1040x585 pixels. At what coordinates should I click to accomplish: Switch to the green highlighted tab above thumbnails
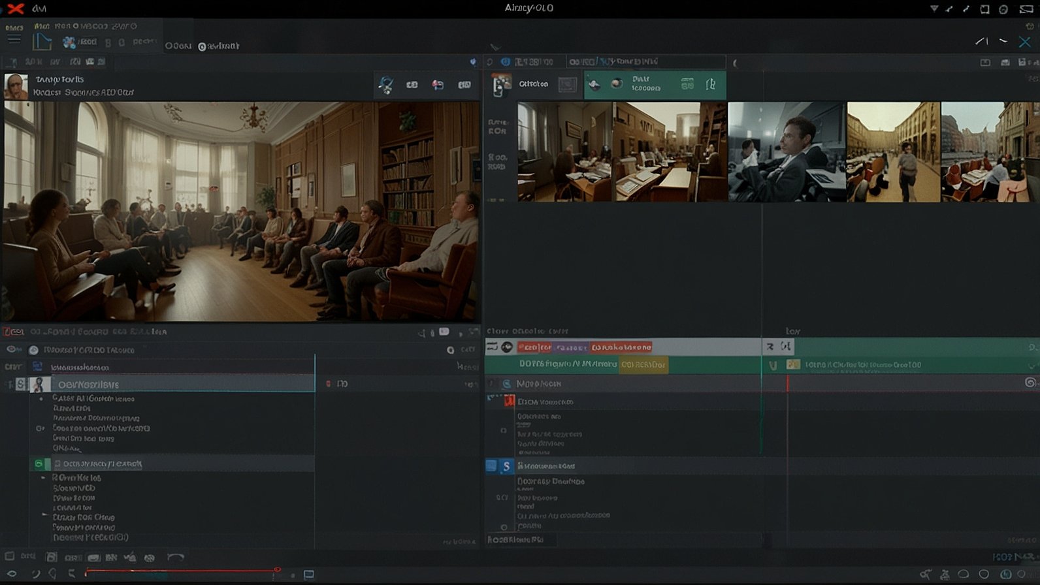tap(654, 85)
